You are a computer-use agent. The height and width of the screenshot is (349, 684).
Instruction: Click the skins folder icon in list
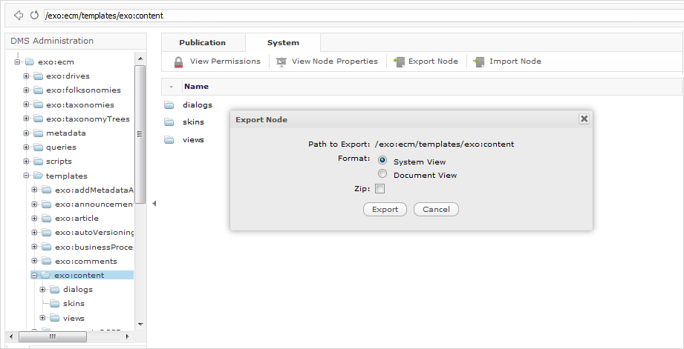click(x=169, y=122)
